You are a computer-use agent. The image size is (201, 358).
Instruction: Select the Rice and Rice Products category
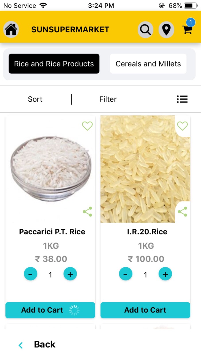(x=54, y=64)
